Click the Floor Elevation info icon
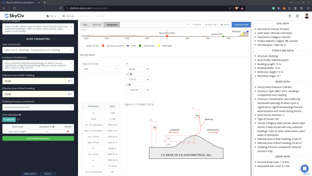 (20, 115)
